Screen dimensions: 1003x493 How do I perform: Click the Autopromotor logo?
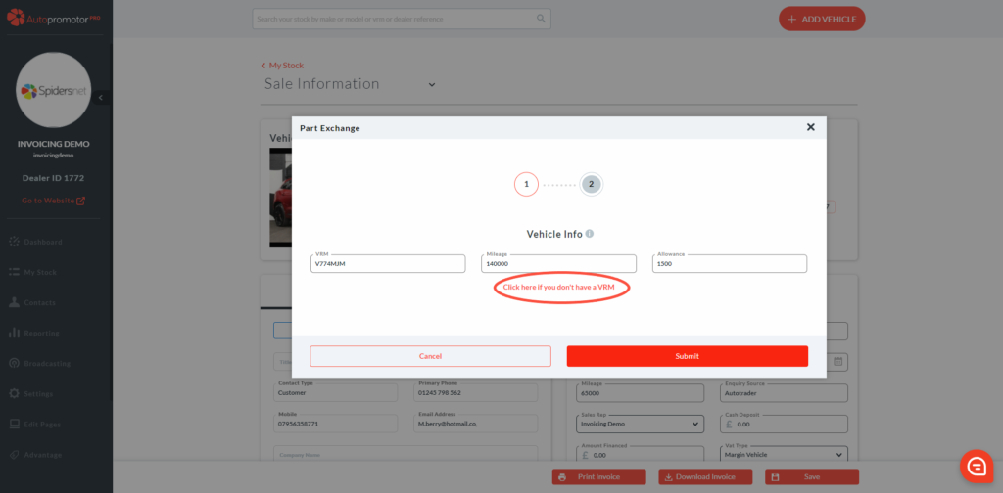(x=57, y=18)
